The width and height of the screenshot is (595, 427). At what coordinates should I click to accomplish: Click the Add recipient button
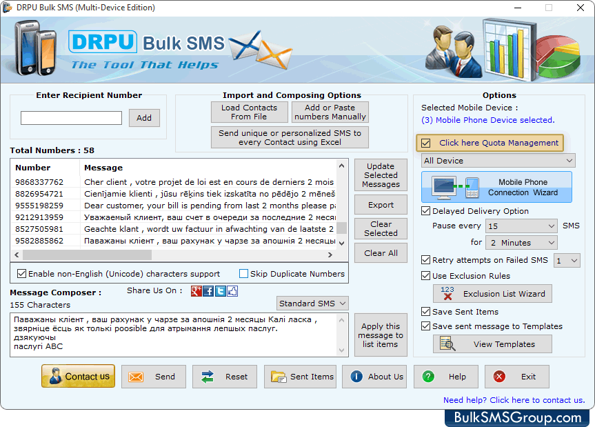tap(144, 118)
